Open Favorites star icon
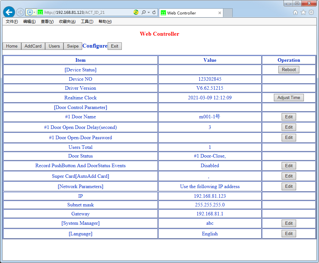Viewport: 319px width, 263px height. (303, 12)
